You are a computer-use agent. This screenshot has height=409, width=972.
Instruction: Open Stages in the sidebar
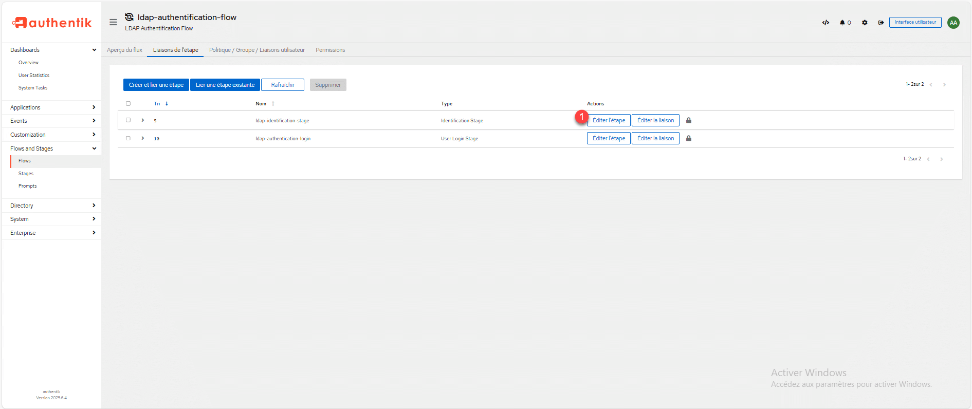pyautogui.click(x=26, y=174)
